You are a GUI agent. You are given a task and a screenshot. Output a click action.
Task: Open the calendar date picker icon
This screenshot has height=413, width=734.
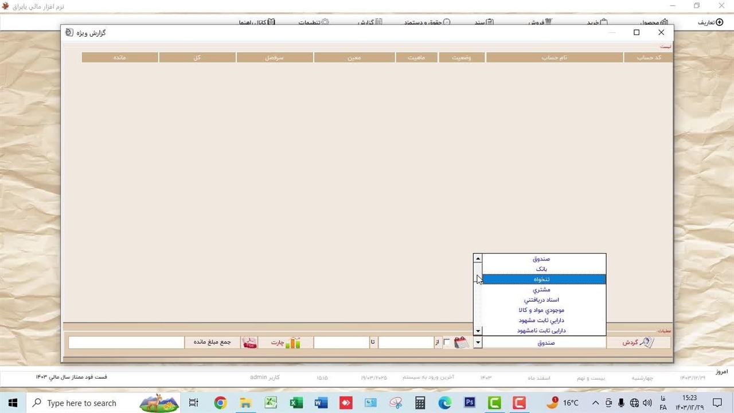(461, 342)
